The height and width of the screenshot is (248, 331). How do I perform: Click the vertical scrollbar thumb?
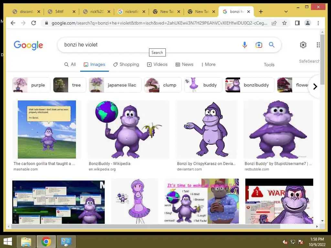point(322,60)
